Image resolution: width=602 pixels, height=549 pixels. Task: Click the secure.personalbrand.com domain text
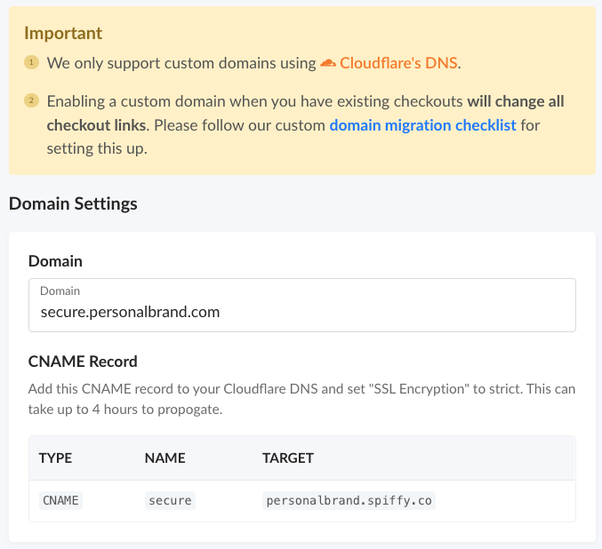pyautogui.click(x=130, y=312)
